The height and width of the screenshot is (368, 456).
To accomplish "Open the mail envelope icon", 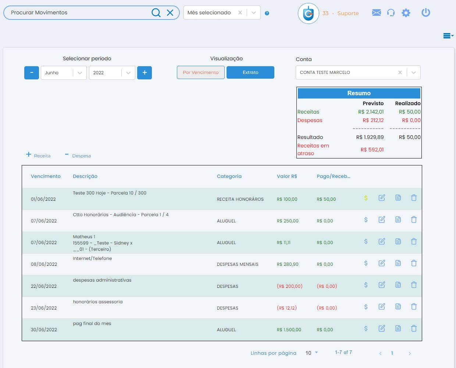I will [376, 13].
